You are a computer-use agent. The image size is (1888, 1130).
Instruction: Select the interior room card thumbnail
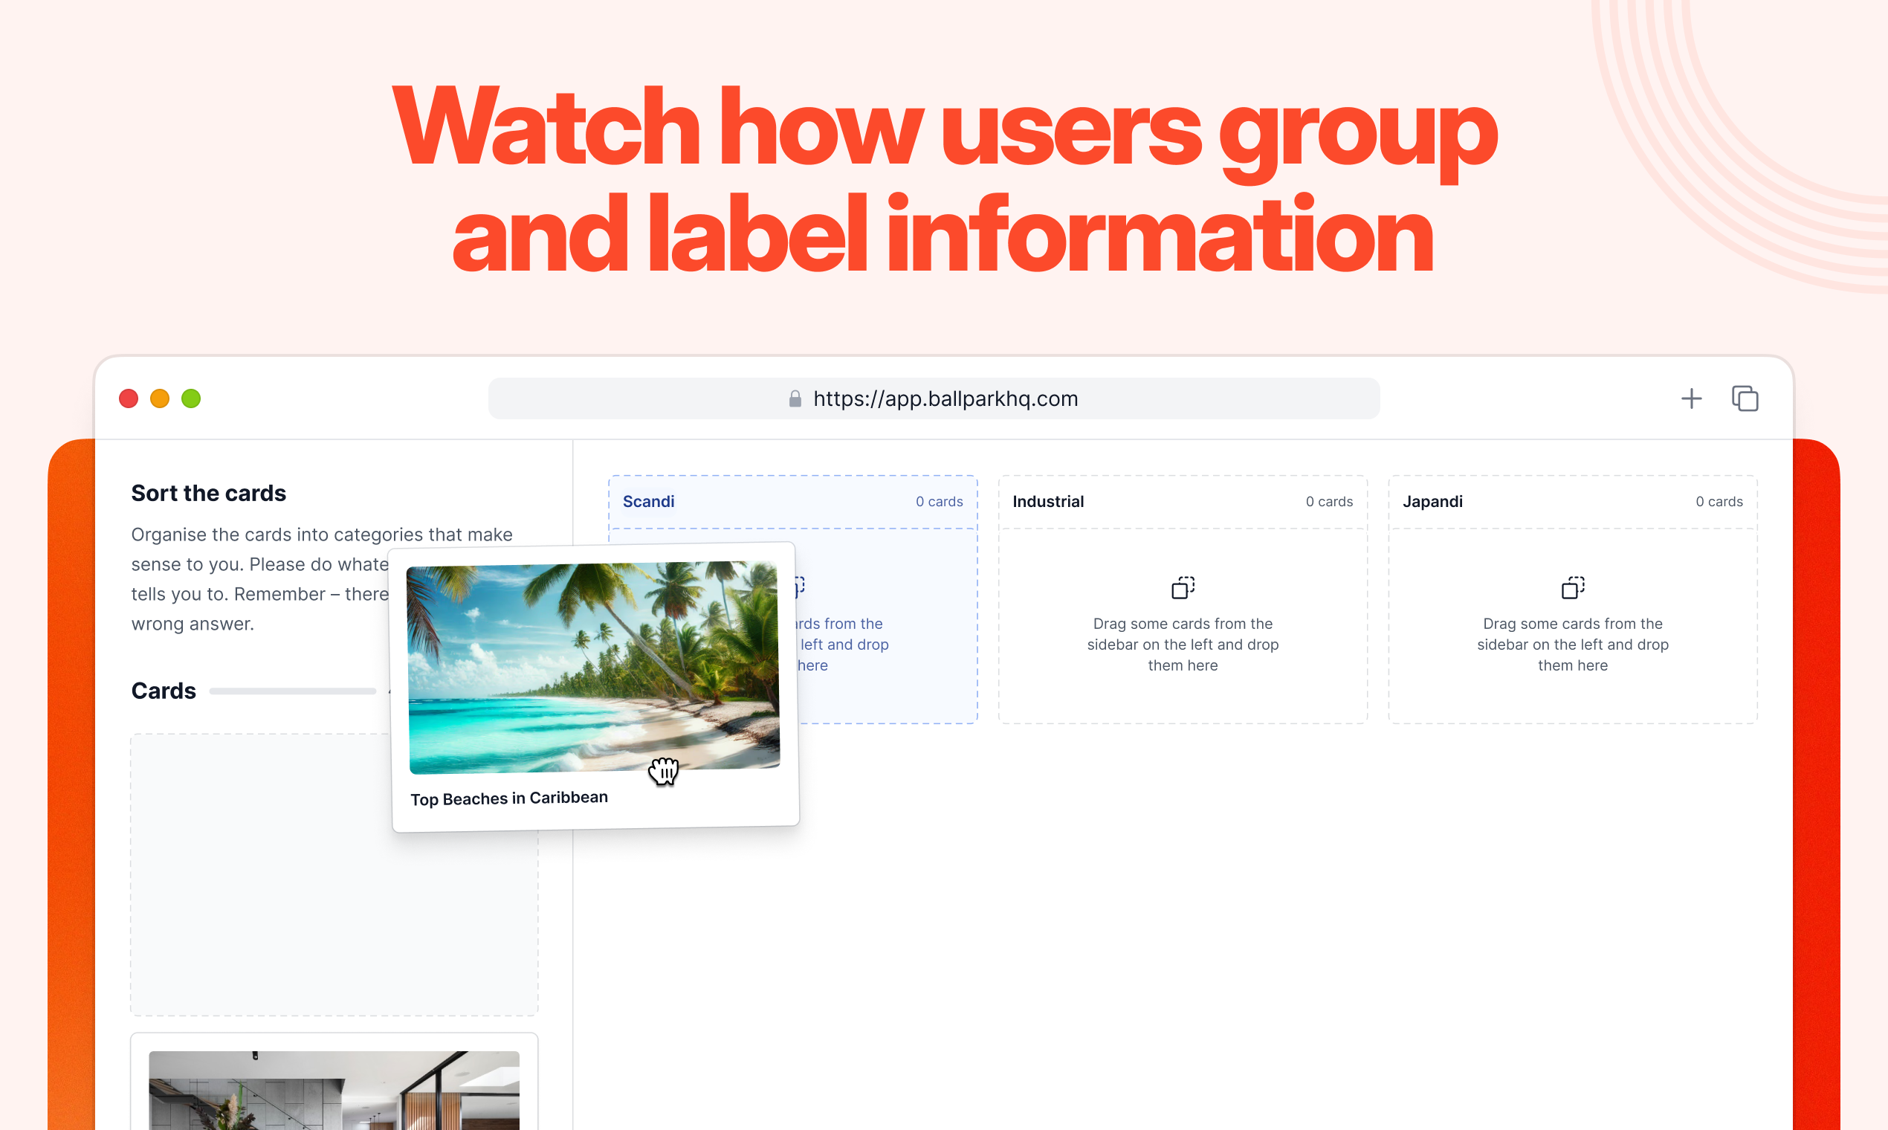[334, 1090]
